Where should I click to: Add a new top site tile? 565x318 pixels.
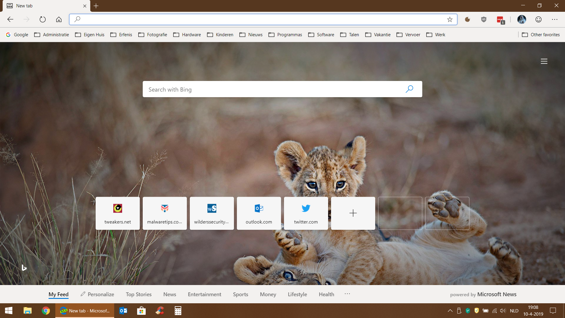(x=353, y=213)
